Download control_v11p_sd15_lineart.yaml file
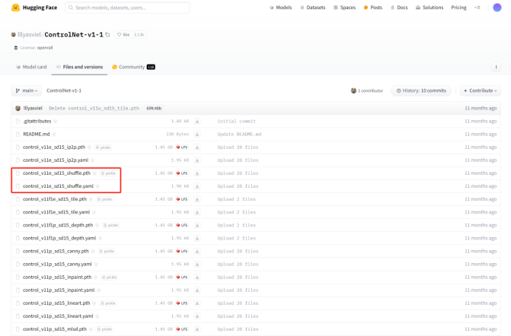 coord(197,316)
